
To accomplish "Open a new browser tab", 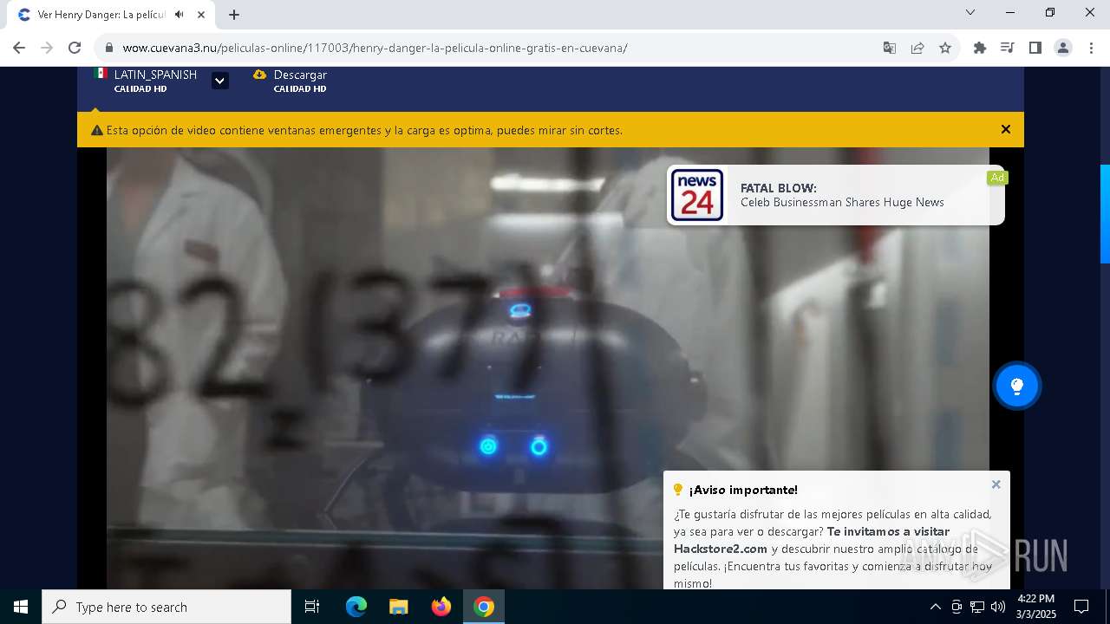I will click(x=234, y=15).
